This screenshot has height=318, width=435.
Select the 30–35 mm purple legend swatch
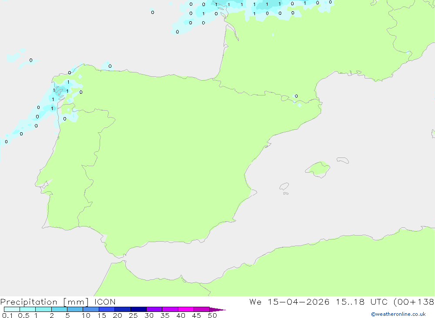click(154, 309)
